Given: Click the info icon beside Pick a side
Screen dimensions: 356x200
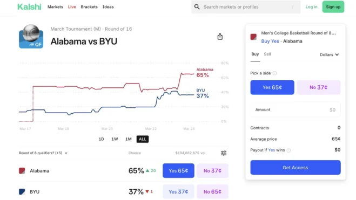Looking at the screenshot, I should [x=274, y=73].
